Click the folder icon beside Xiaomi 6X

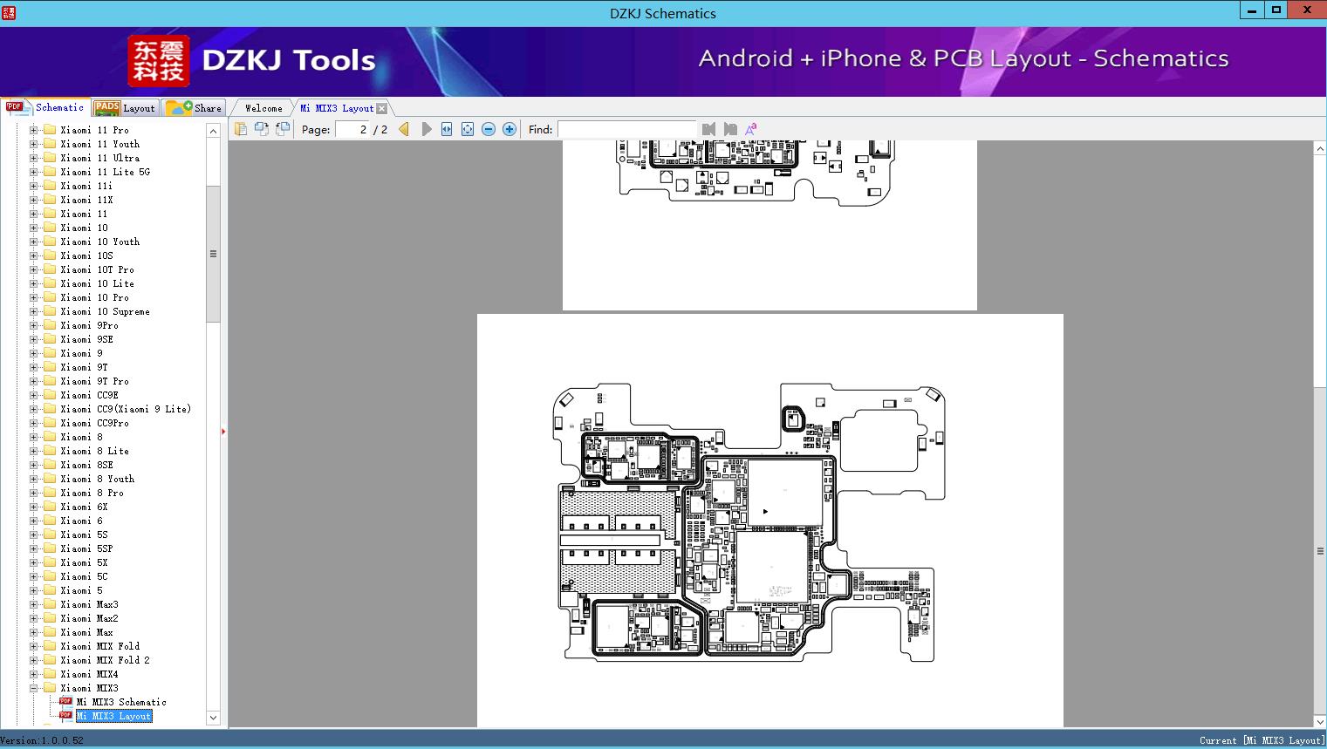50,507
